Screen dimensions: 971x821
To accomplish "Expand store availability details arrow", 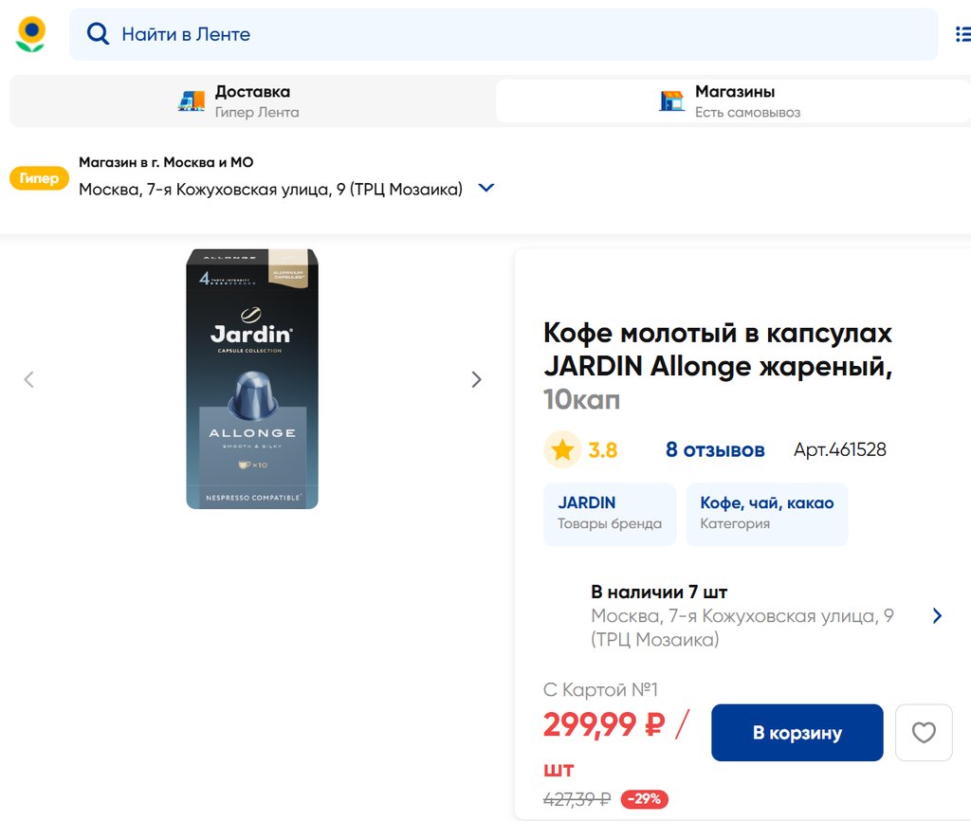I will (x=937, y=616).
